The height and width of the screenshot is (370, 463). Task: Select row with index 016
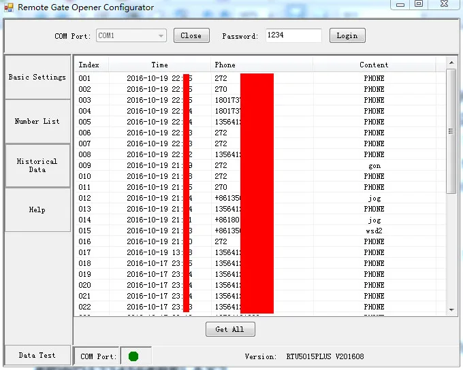pos(260,241)
